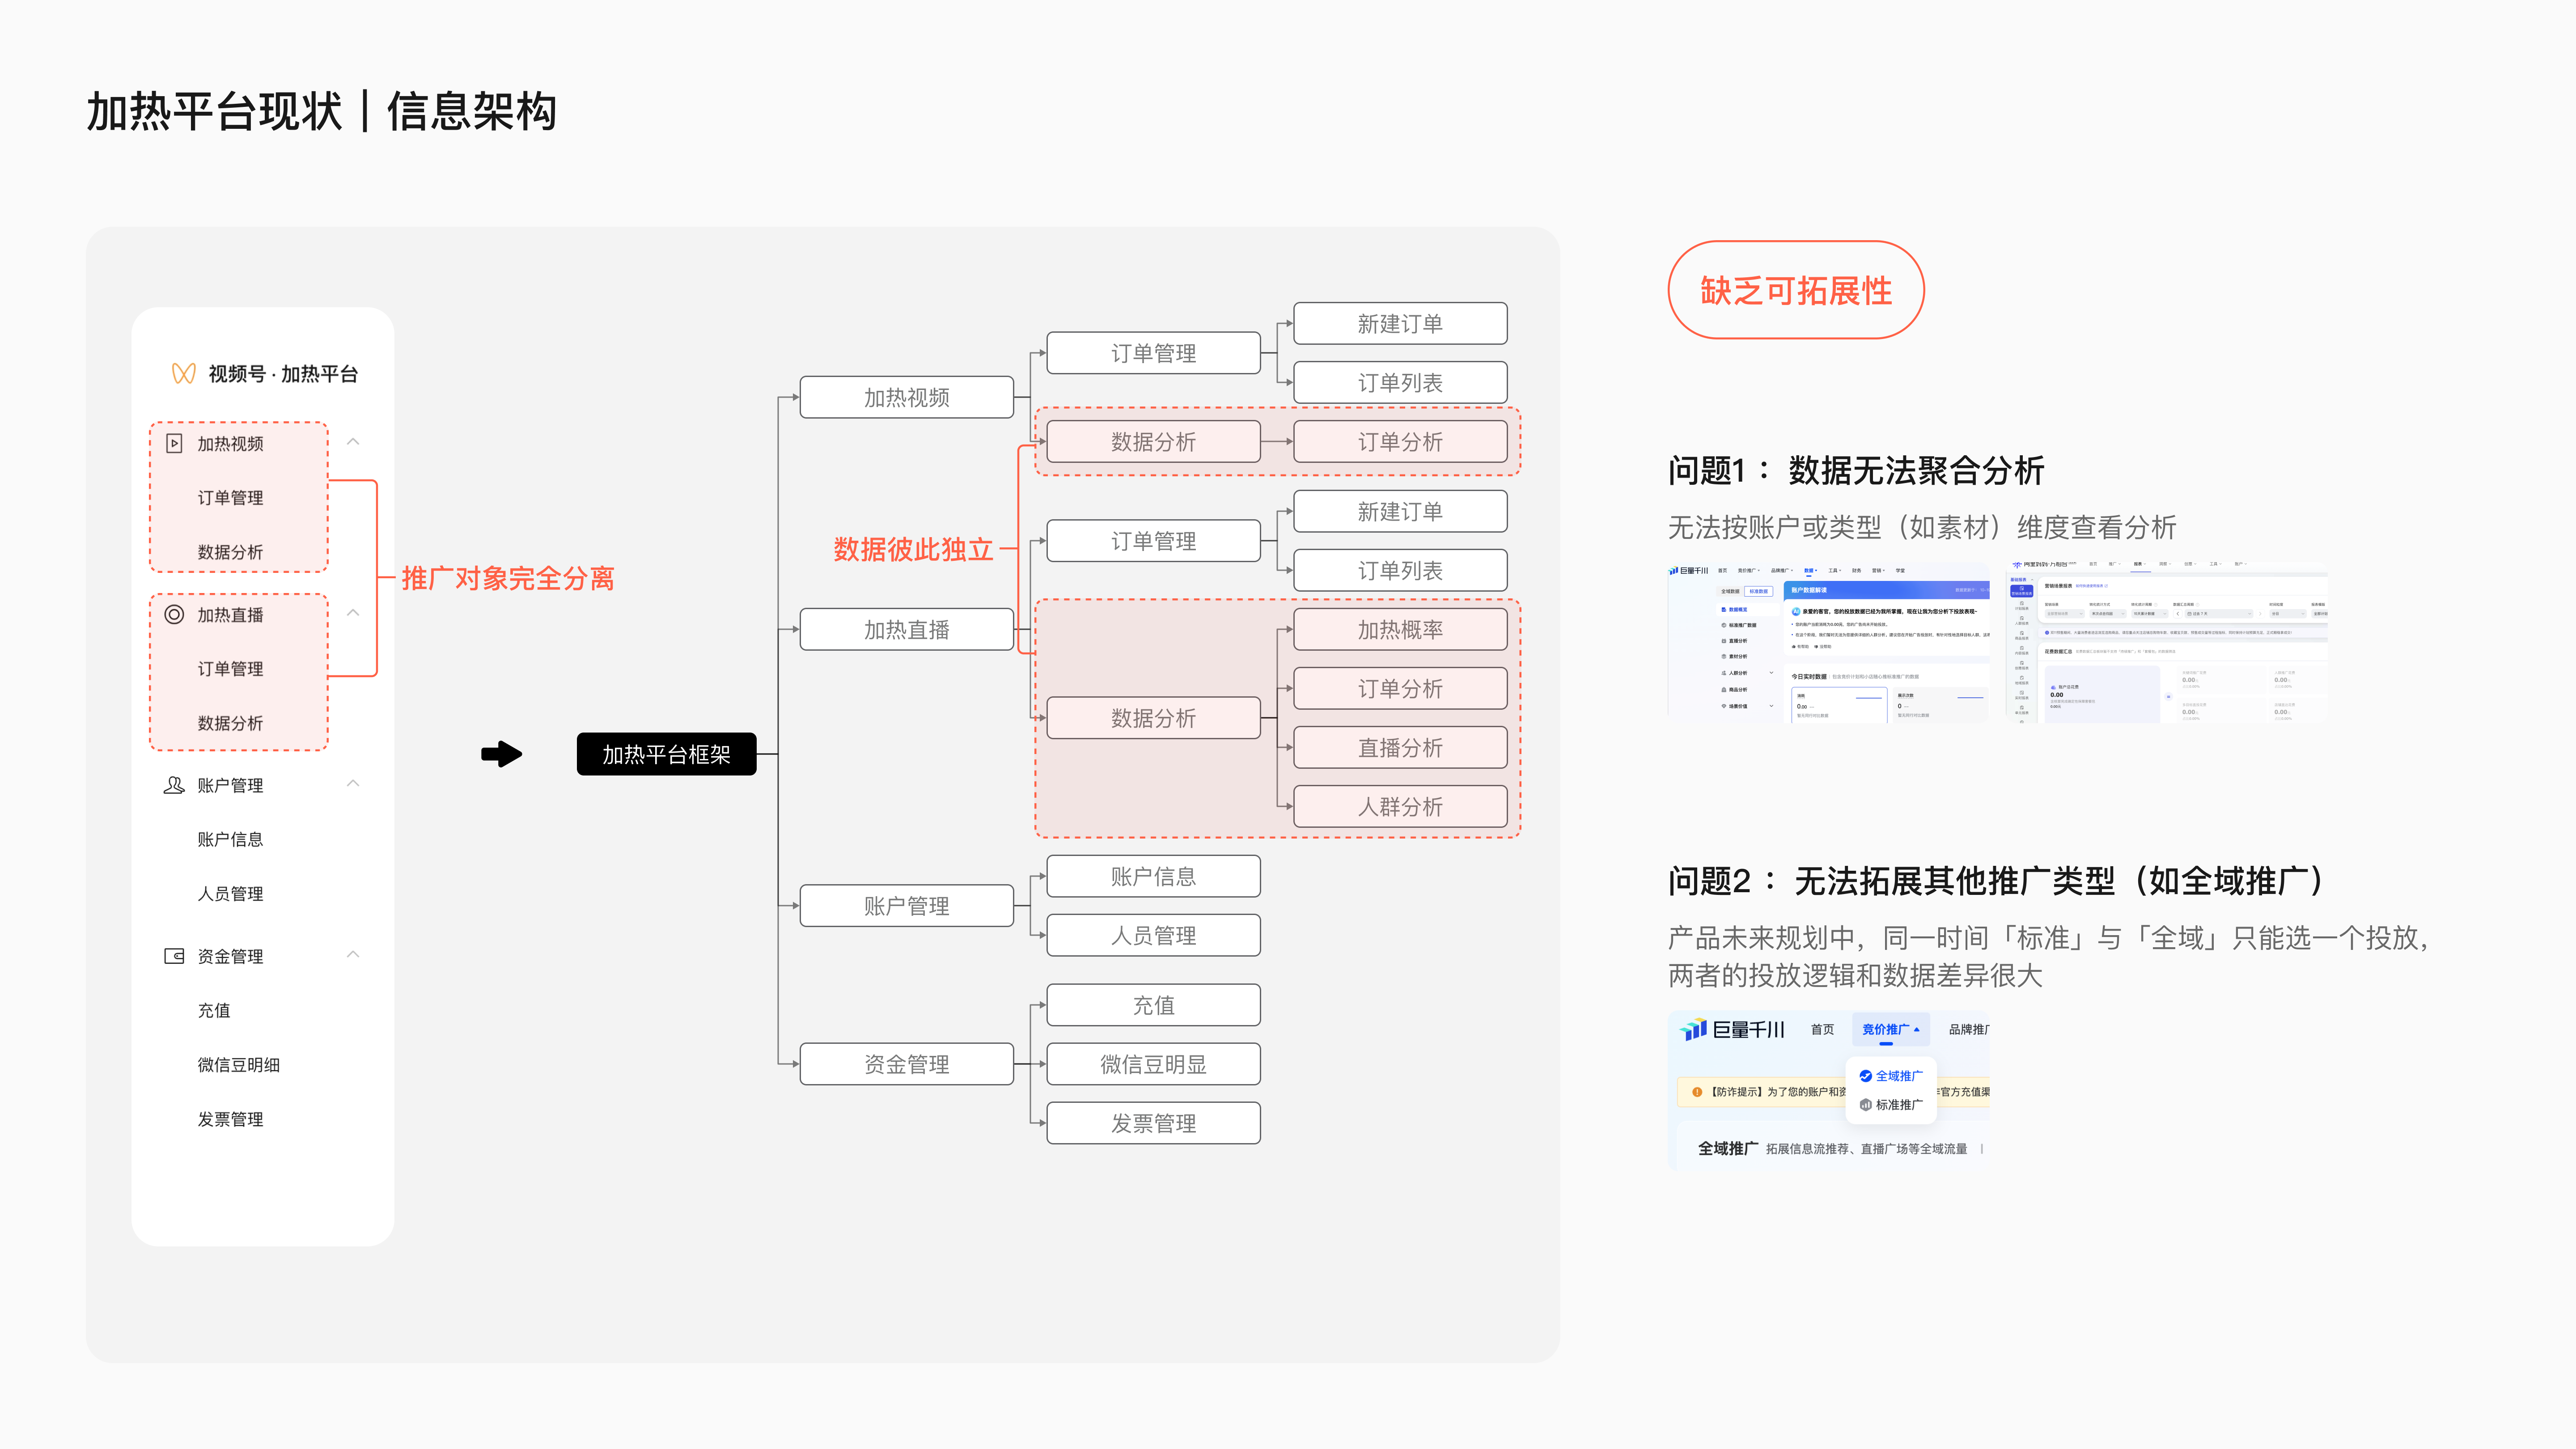Open the second analytics dashboard screenshot thumbnail

click(2167, 642)
